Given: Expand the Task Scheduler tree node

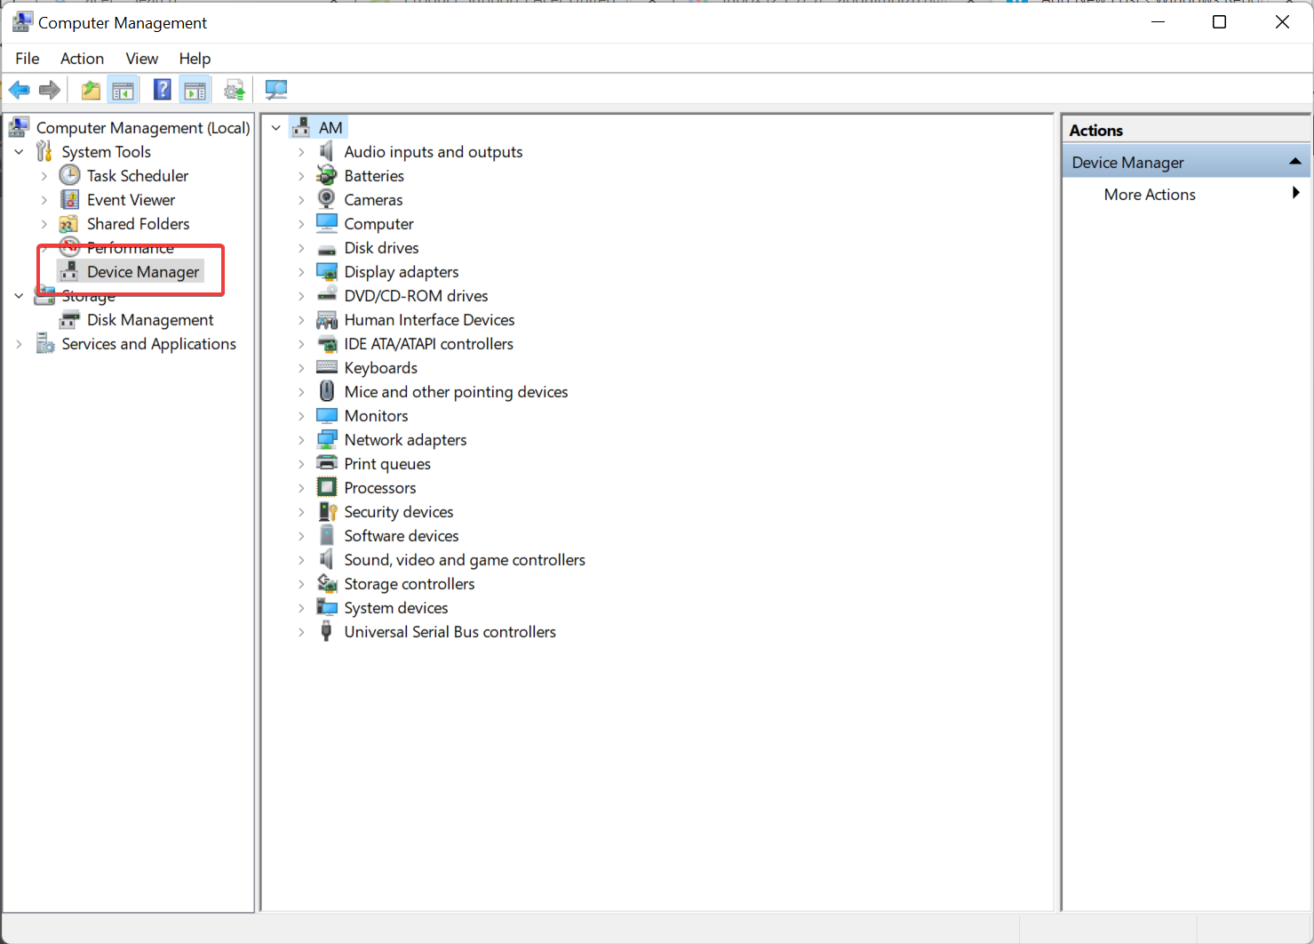Looking at the screenshot, I should coord(44,176).
